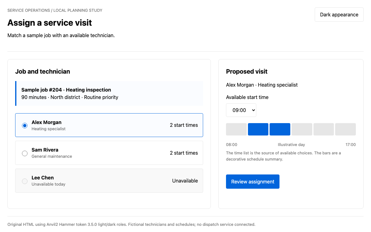Viewport: 371px width, 232px height.
Task: Choose Sam Rivera as technician
Action: tap(25, 153)
